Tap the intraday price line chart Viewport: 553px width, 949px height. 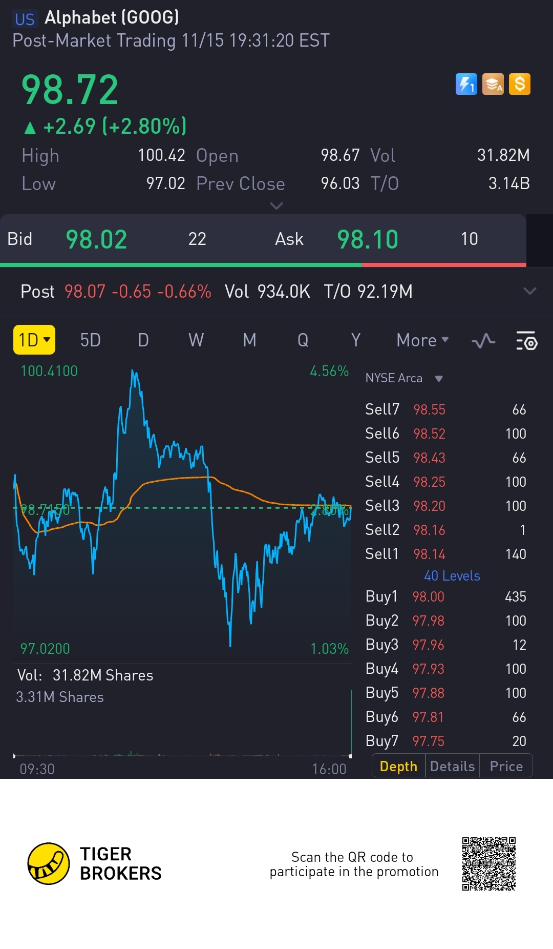click(x=182, y=510)
